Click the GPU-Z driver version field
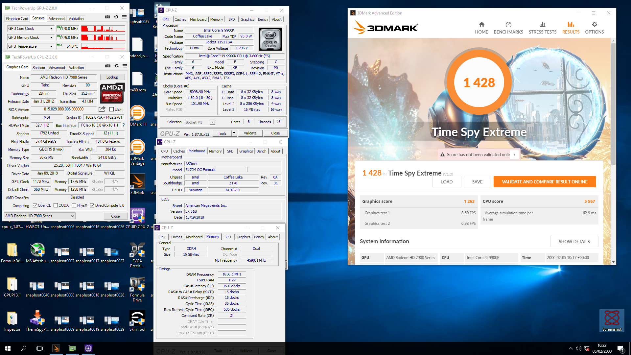This screenshot has height=355, width=631. point(78,165)
